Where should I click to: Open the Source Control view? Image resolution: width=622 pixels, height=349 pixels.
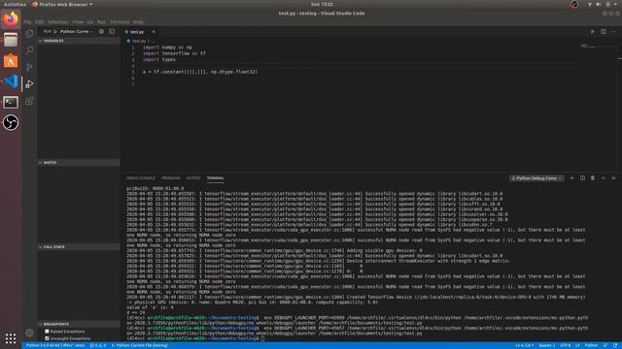click(29, 67)
